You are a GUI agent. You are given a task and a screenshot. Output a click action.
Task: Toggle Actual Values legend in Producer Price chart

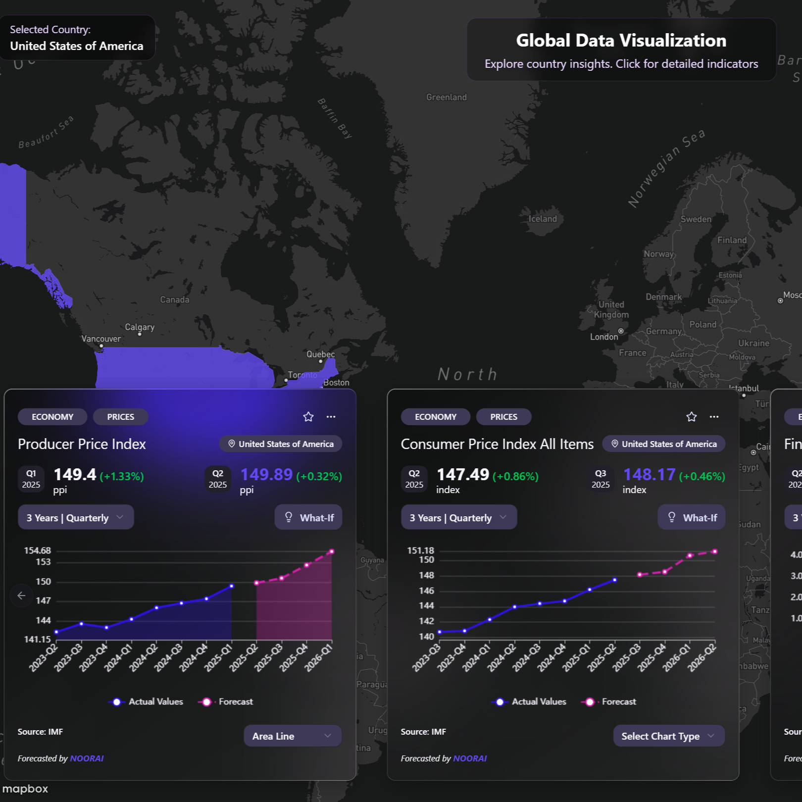tap(146, 702)
